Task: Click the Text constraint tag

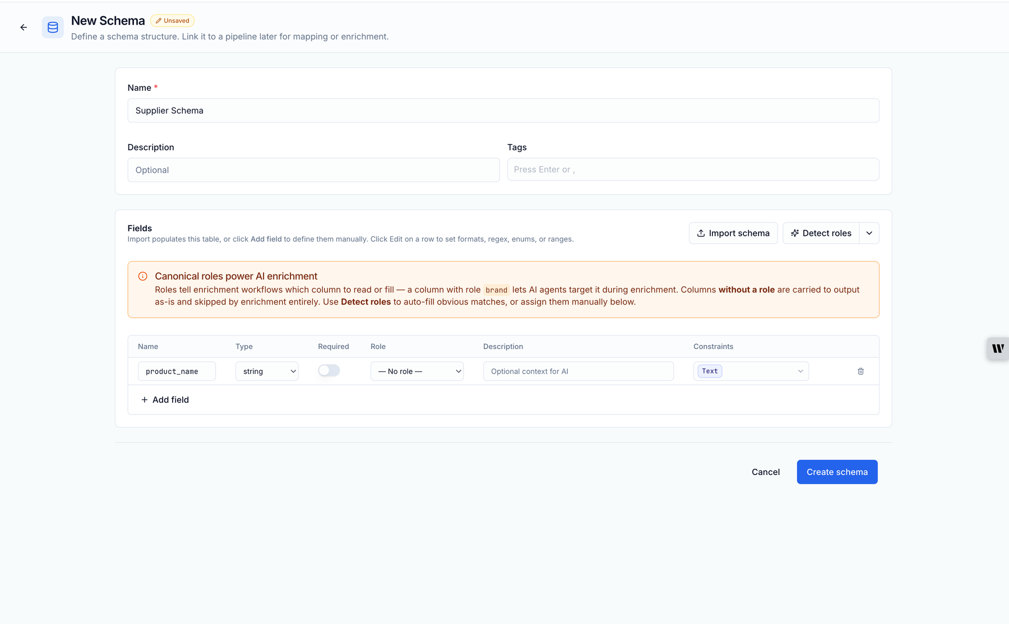Action: pyautogui.click(x=710, y=371)
